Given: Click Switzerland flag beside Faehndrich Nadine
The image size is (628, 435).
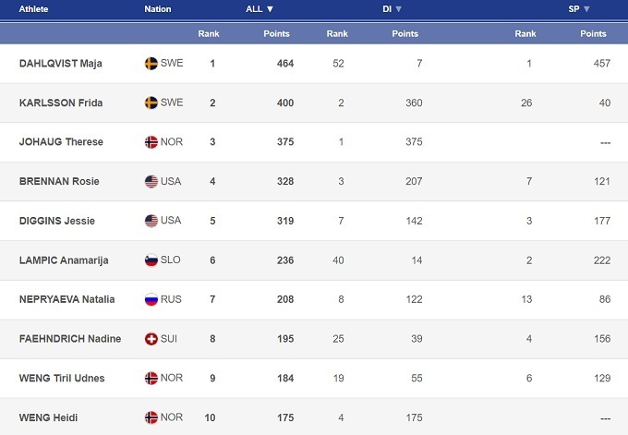Looking at the screenshot, I should click(151, 339).
